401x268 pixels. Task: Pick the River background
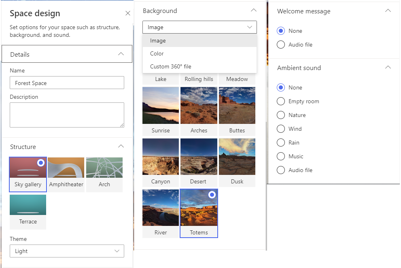[x=160, y=207]
